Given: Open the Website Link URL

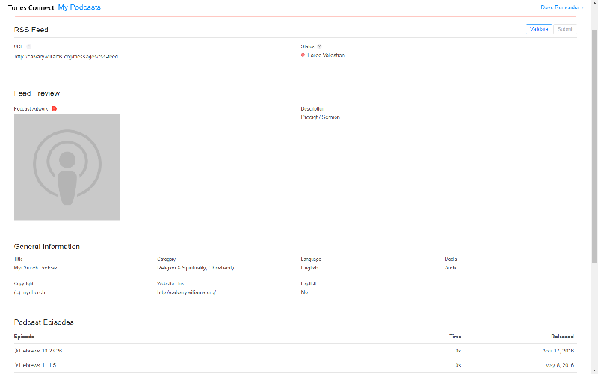Looking at the screenshot, I should point(187,292).
